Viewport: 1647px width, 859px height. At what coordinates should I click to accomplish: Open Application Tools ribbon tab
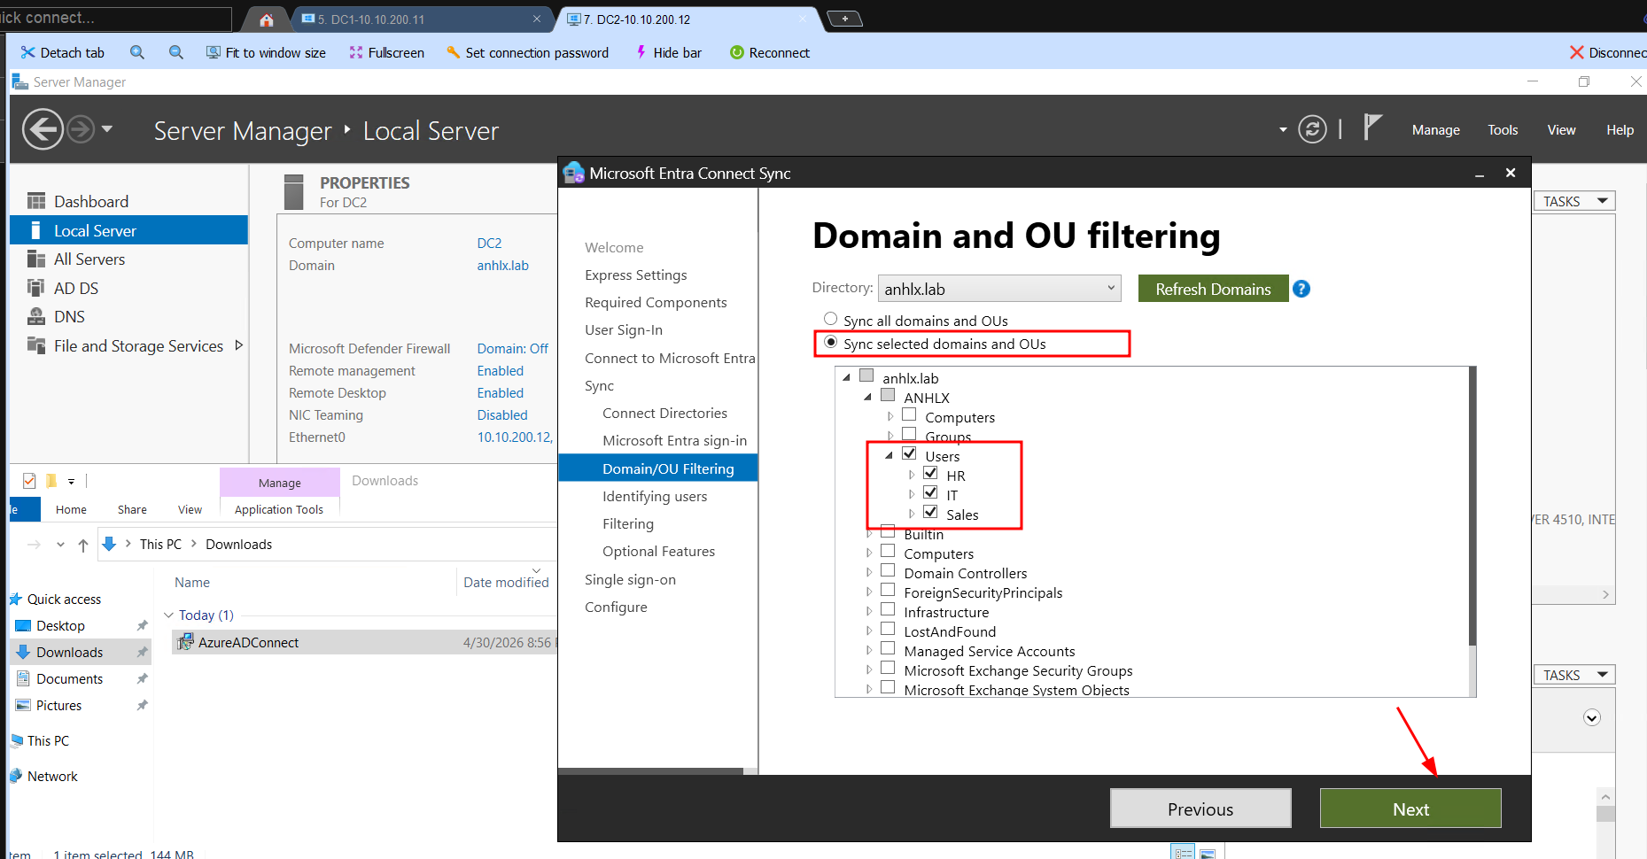point(279,509)
